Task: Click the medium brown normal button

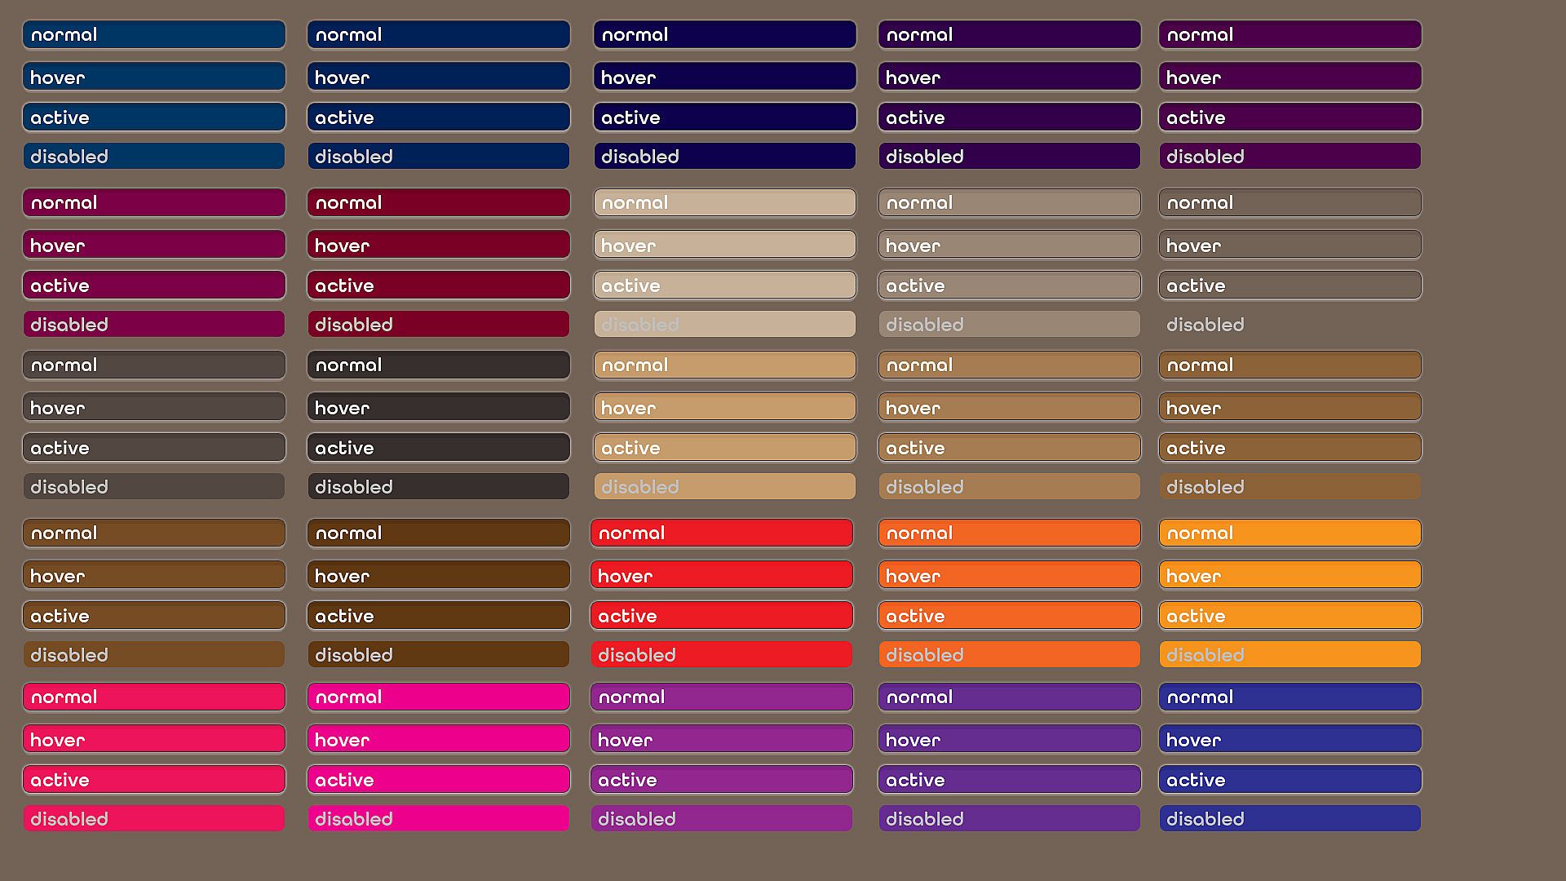Action: (153, 533)
